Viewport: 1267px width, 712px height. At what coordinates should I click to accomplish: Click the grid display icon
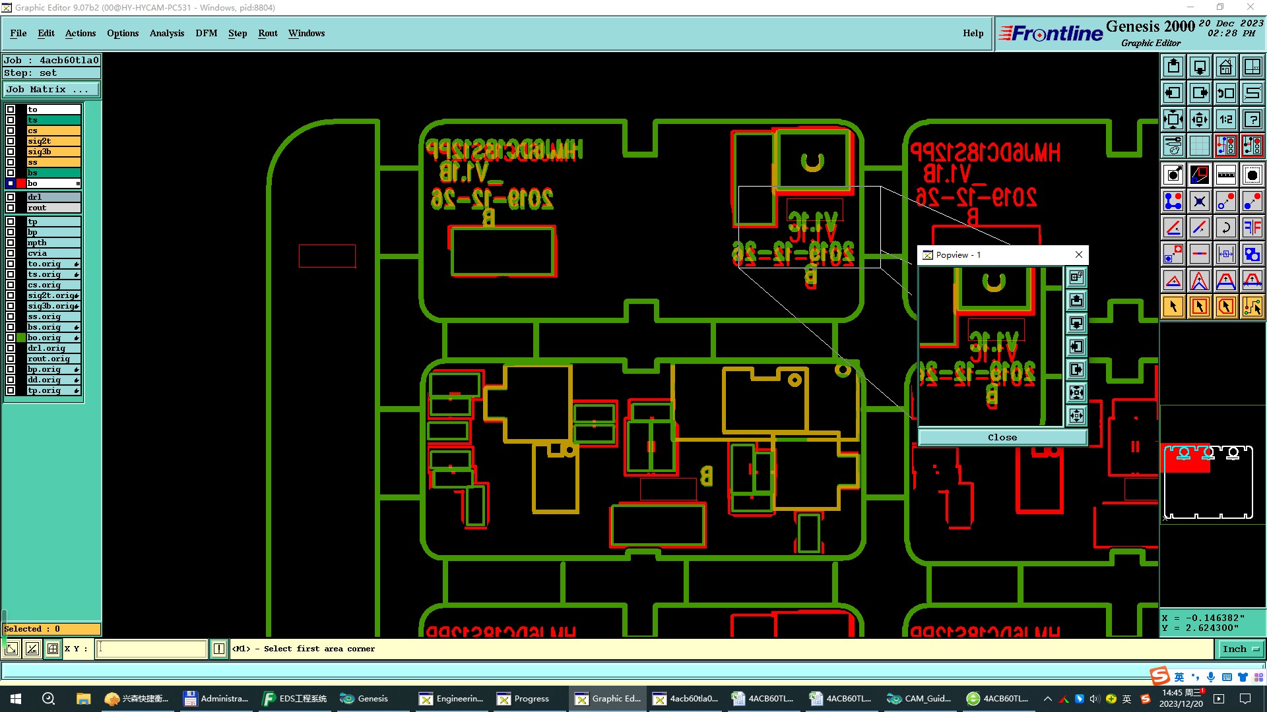coord(1199,146)
